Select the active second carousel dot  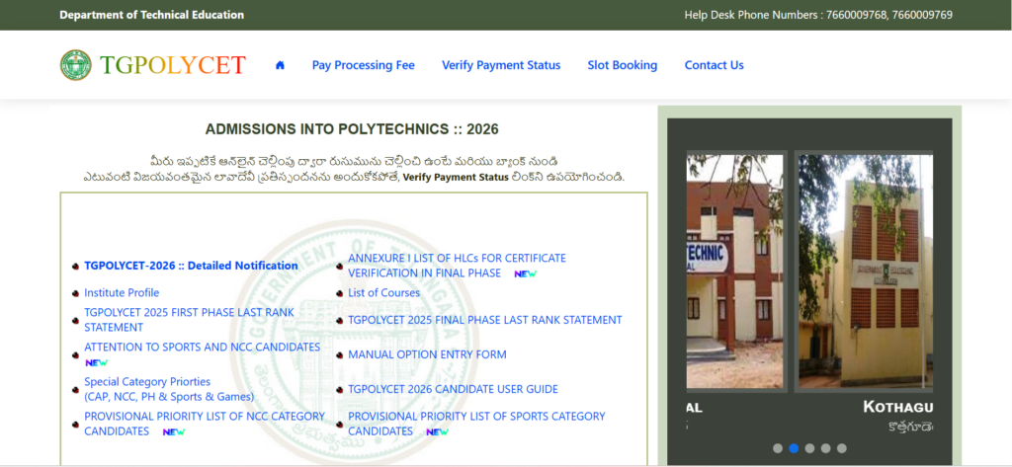click(x=794, y=448)
